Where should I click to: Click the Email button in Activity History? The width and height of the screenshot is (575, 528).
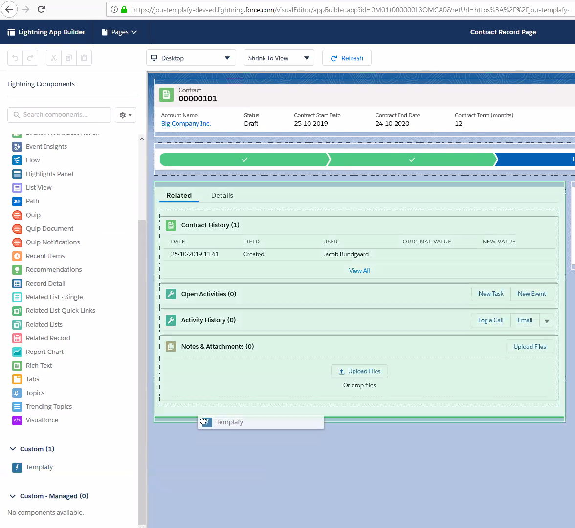(x=525, y=321)
